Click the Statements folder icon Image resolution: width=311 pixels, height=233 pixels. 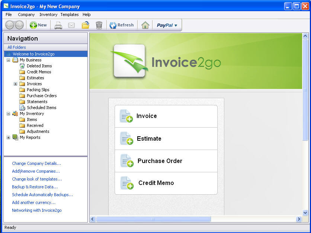tap(22, 102)
